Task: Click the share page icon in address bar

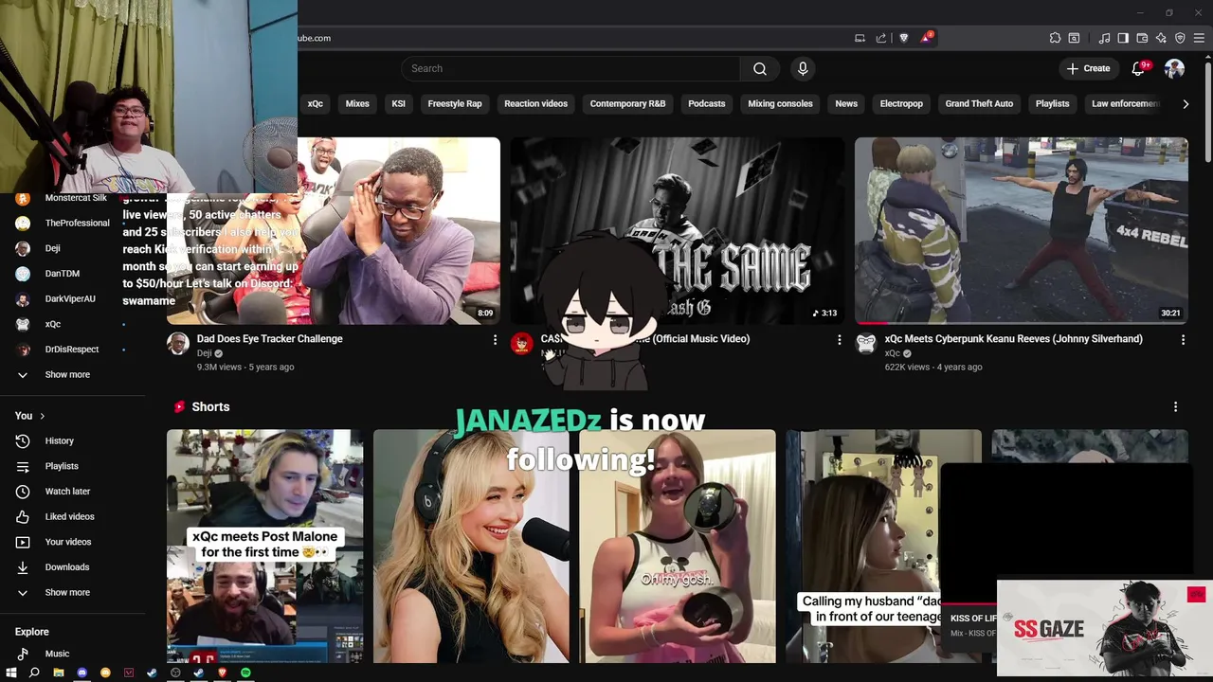Action: point(881,38)
